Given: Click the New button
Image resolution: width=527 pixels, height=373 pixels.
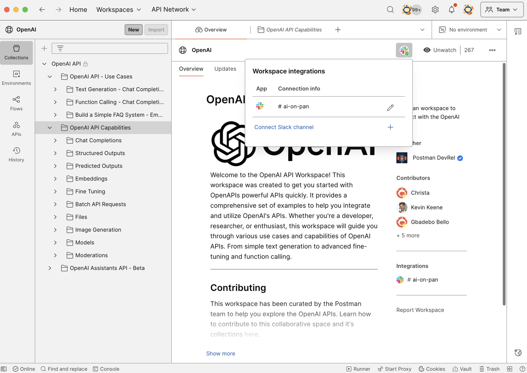Looking at the screenshot, I should tap(133, 30).
